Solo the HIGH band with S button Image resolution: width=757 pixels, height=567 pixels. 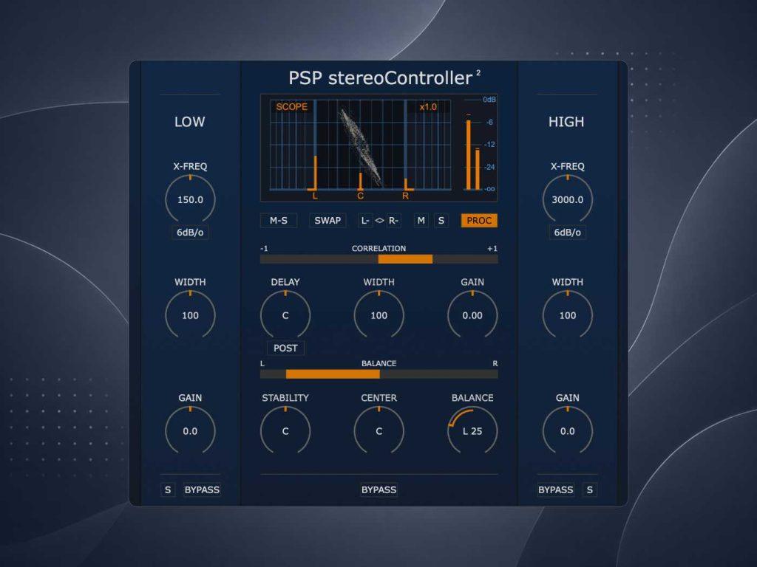589,490
